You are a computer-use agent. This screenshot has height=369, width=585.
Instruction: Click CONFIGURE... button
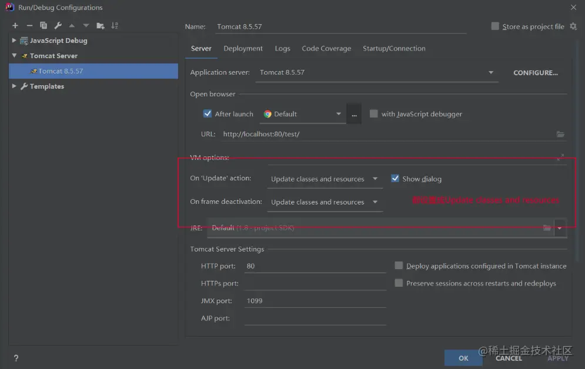click(x=536, y=73)
